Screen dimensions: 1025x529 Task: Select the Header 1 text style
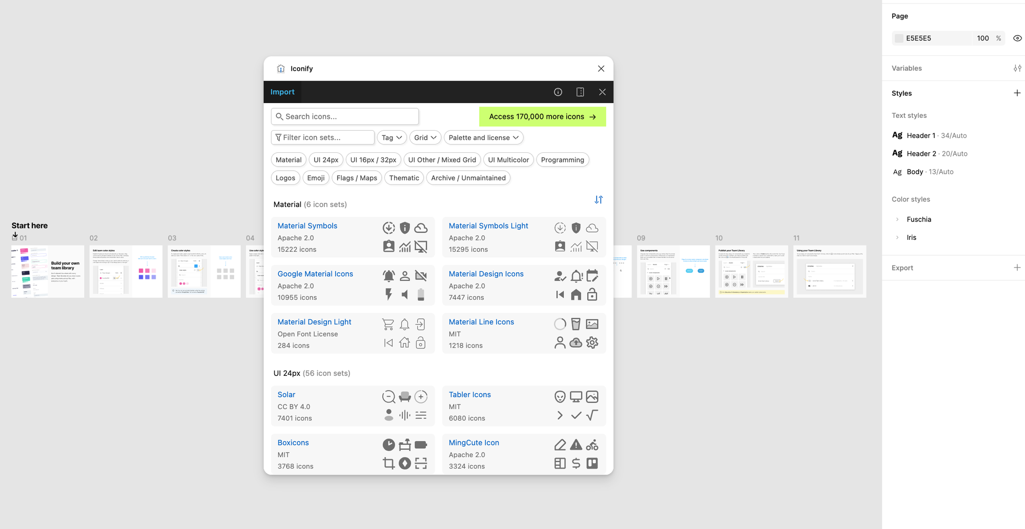click(930, 135)
